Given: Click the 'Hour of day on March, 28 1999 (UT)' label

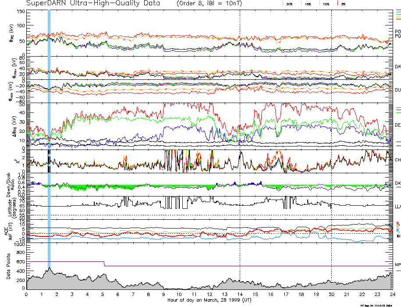Looking at the screenshot, I should (209, 300).
